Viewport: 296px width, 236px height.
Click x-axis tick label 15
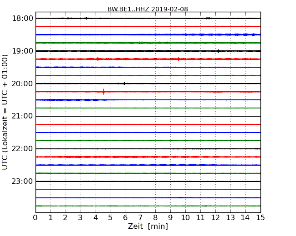pos(260,217)
